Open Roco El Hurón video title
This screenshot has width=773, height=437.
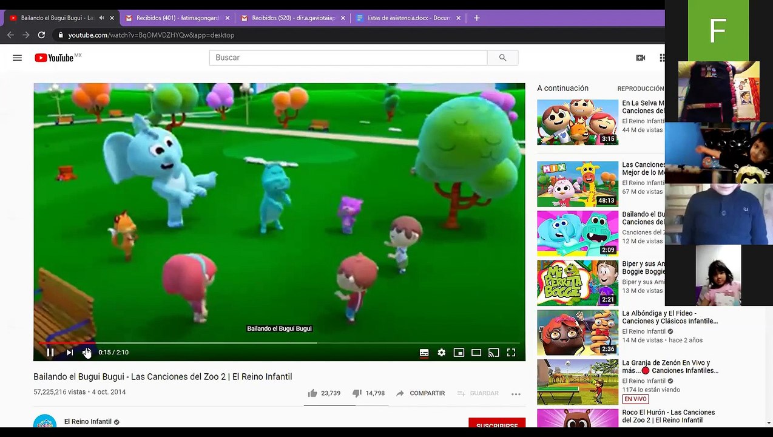click(x=669, y=416)
